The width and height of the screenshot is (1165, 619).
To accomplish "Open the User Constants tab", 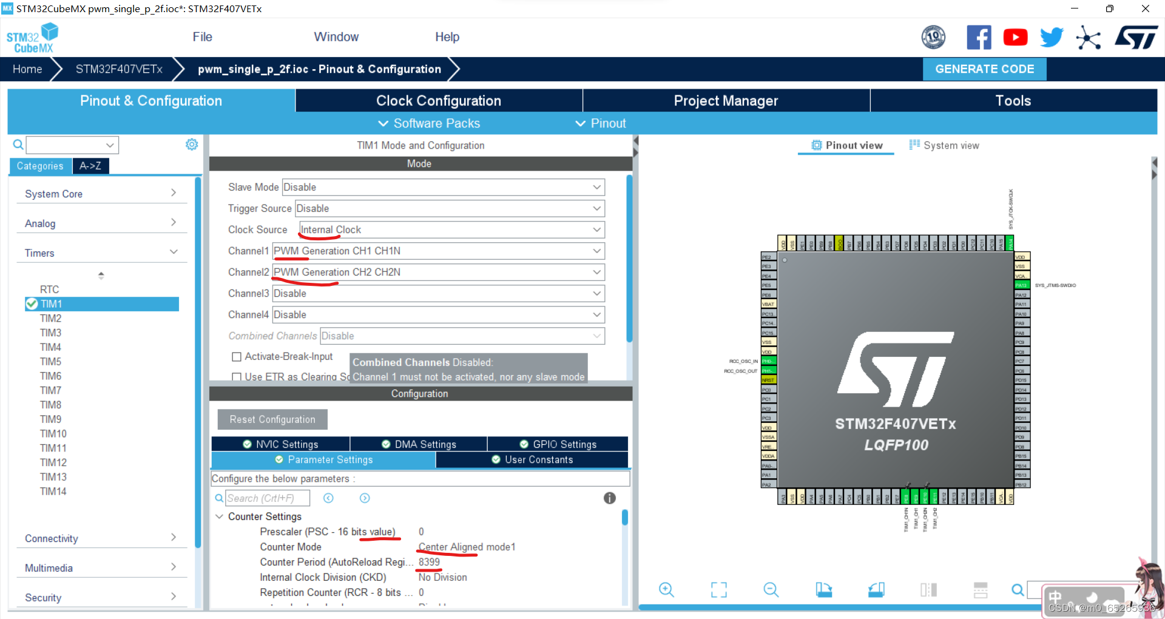I will pyautogui.click(x=532, y=459).
